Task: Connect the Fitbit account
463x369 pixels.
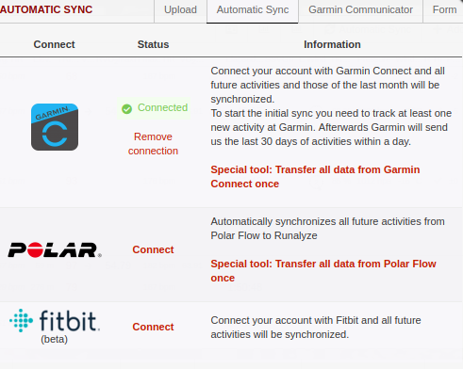Action: 153,327
